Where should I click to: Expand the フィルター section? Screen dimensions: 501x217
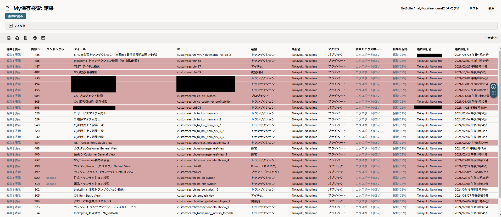coord(19,26)
